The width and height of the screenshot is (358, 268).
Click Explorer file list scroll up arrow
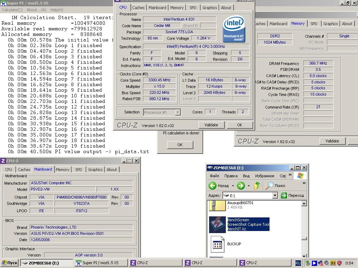click(304, 203)
